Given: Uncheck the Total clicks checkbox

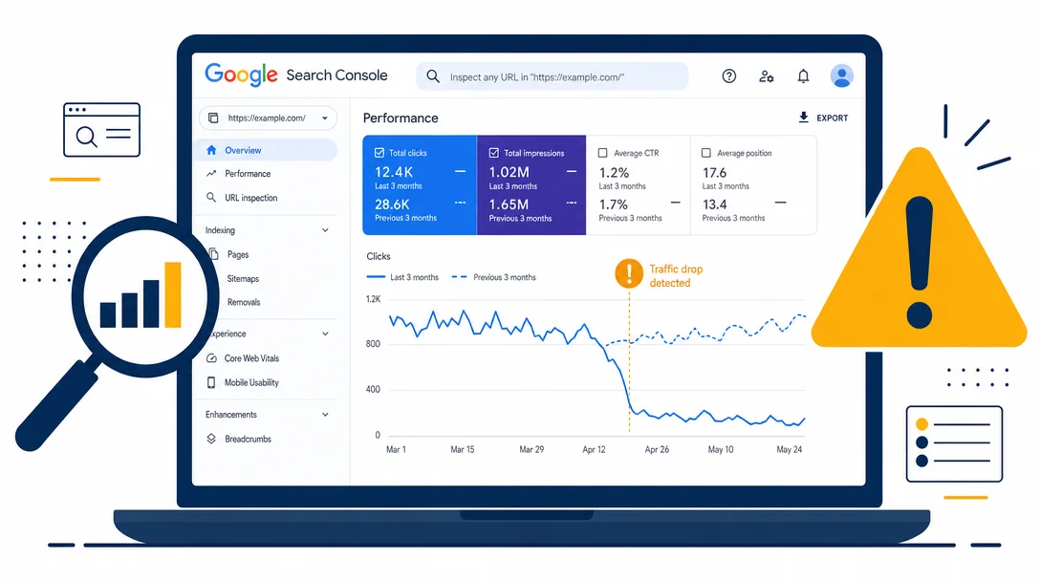Looking at the screenshot, I should (x=379, y=153).
